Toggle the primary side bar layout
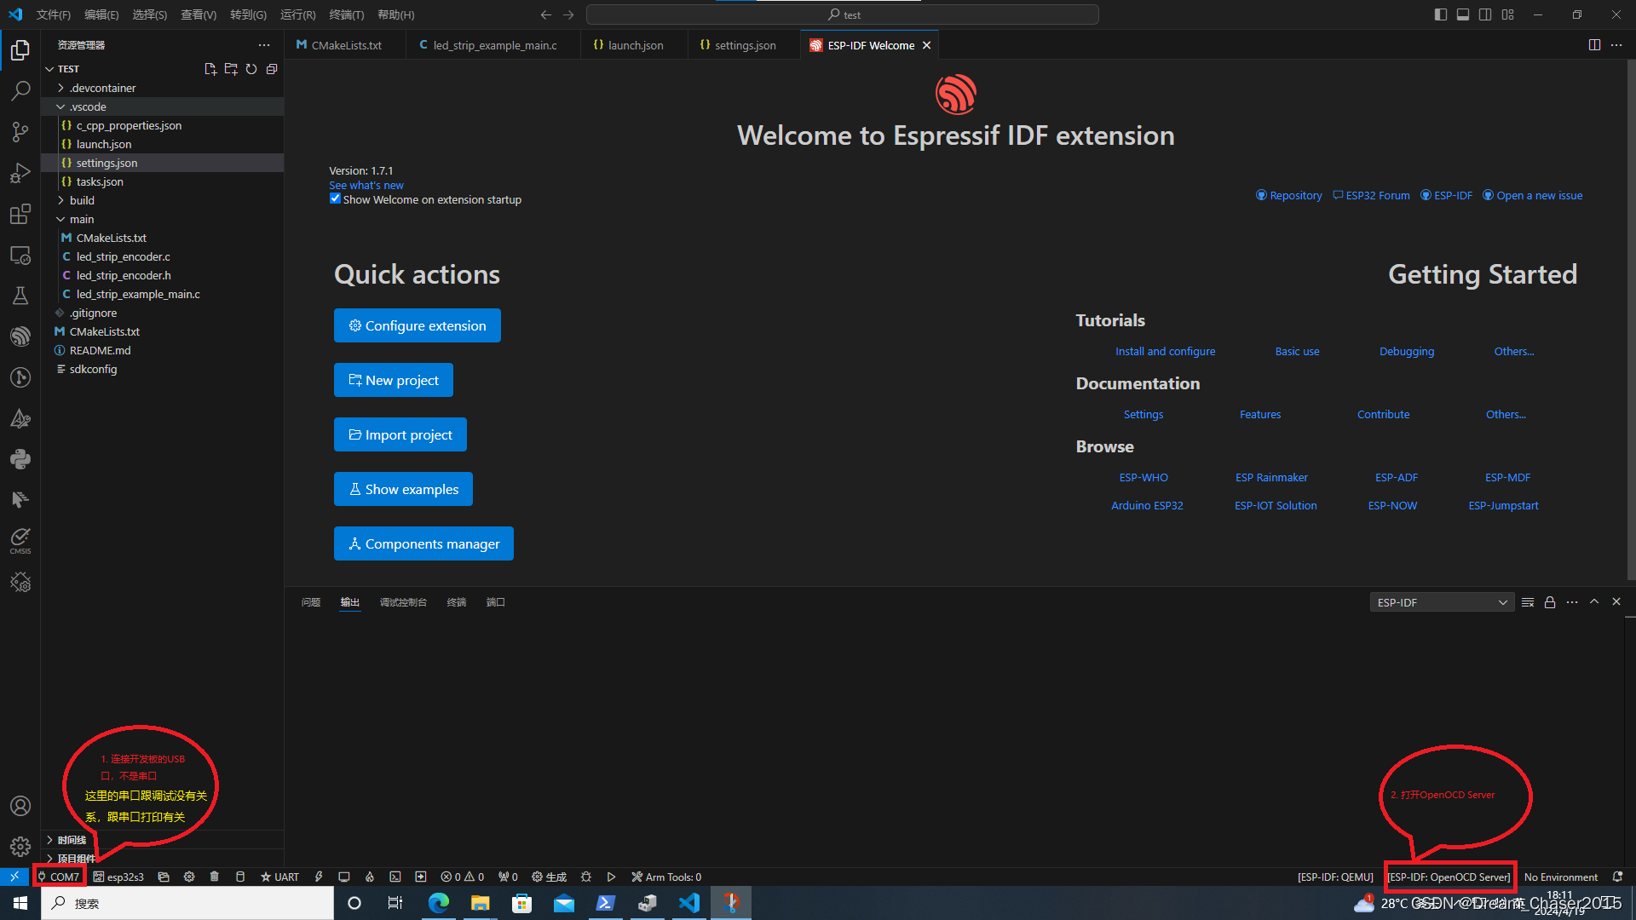The width and height of the screenshot is (1636, 920). [x=1441, y=14]
